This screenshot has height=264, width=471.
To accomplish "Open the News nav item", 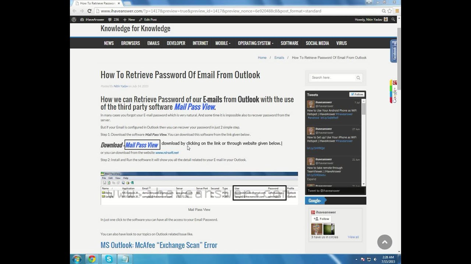I will [x=109, y=43].
